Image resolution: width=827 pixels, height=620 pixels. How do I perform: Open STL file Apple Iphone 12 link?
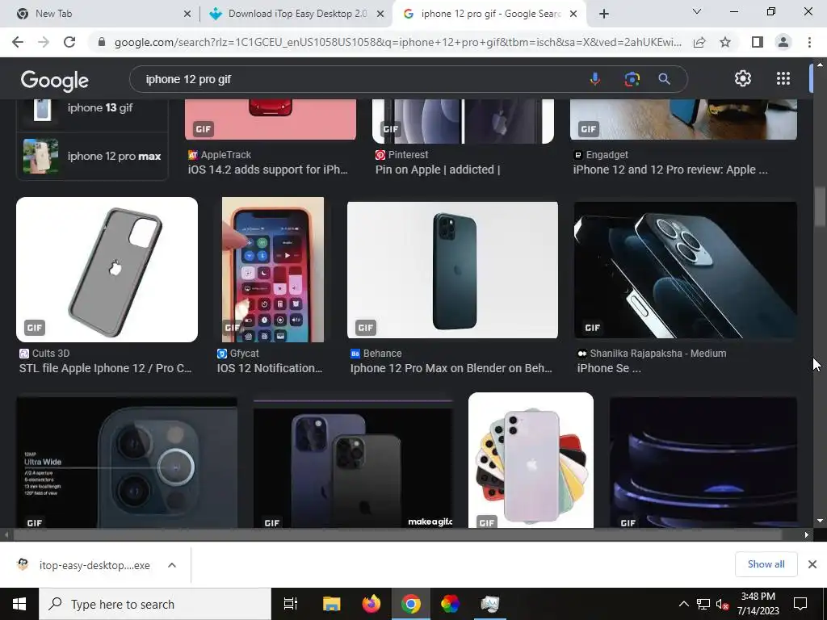[x=106, y=368]
